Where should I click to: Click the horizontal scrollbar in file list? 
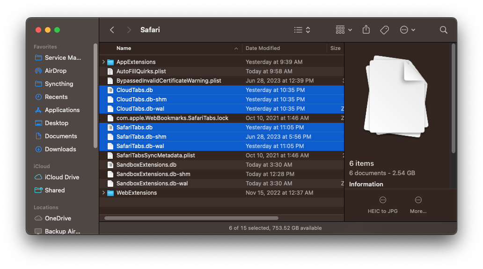click(x=191, y=218)
